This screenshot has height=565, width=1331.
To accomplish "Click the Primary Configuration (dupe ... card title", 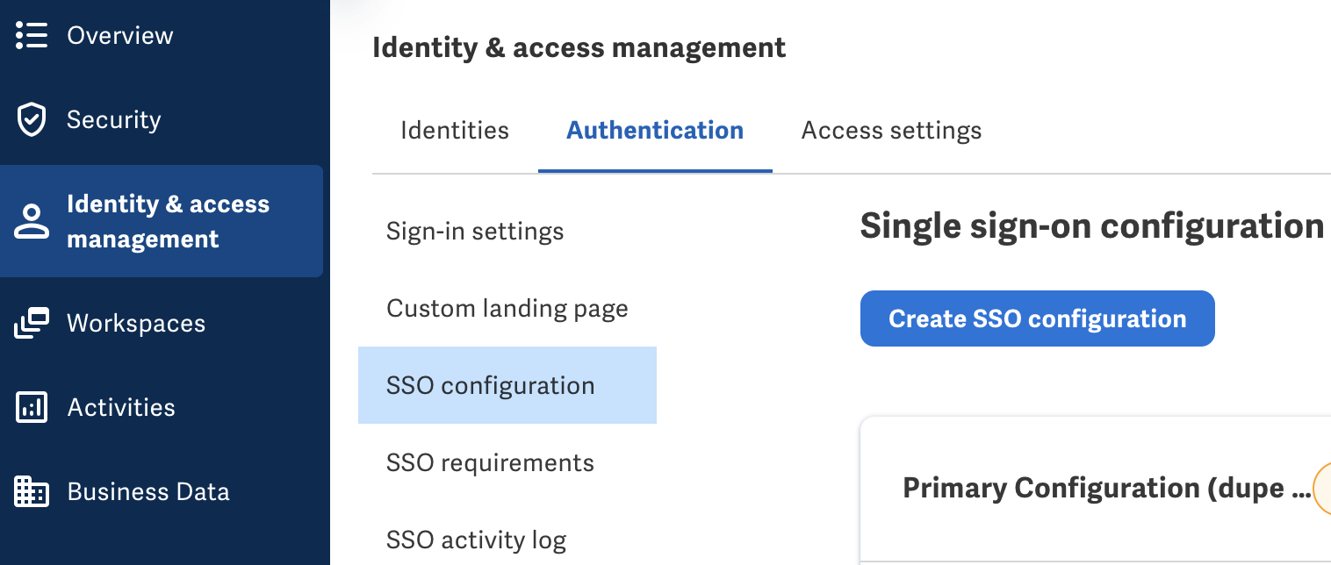I will coord(1106,488).
